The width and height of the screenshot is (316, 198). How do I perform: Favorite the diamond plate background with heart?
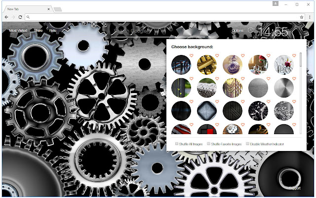coord(217,101)
